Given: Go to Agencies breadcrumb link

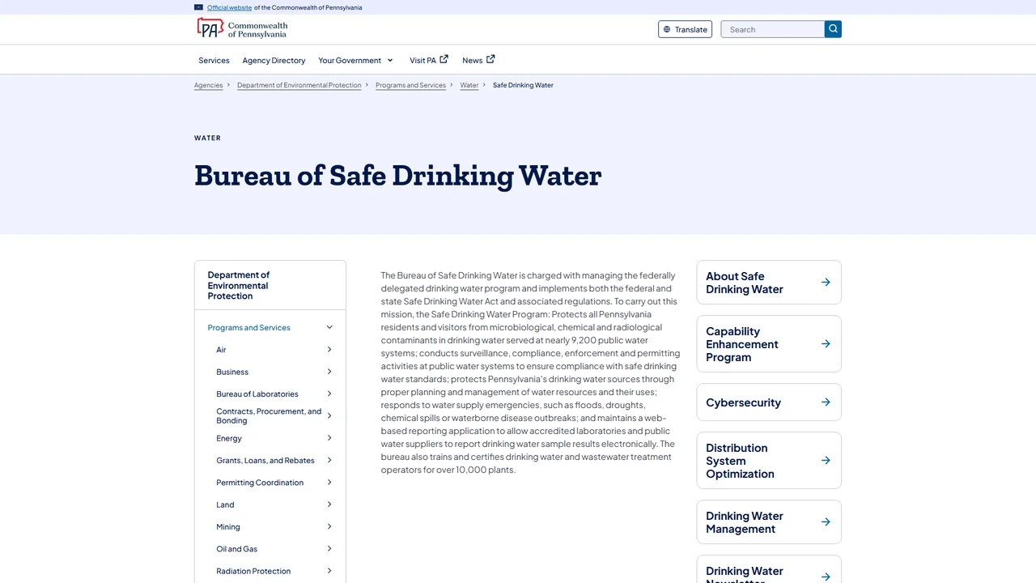Looking at the screenshot, I should (208, 85).
